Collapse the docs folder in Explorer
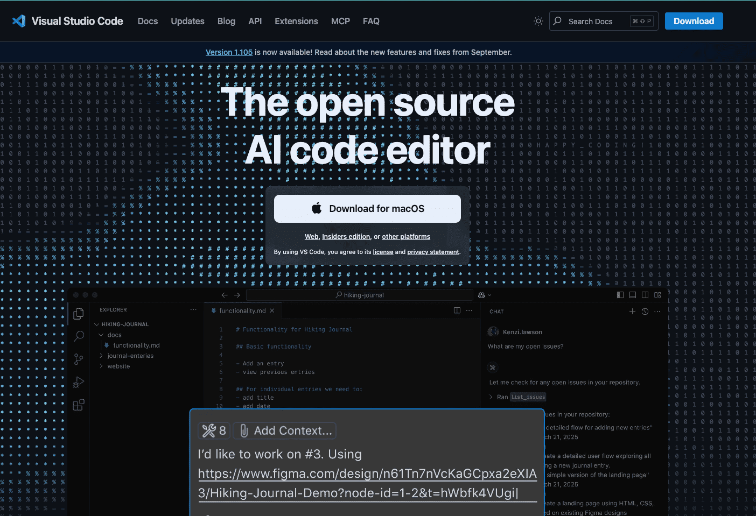This screenshot has width=756, height=516. pos(101,335)
